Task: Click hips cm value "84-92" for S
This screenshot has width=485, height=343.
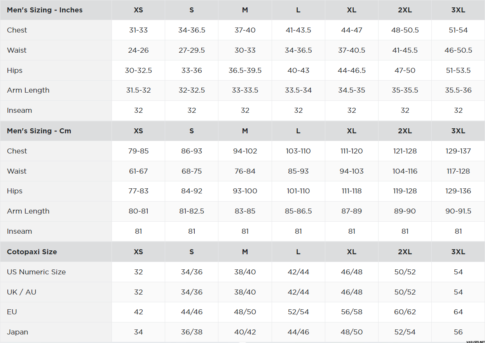Action: point(192,191)
